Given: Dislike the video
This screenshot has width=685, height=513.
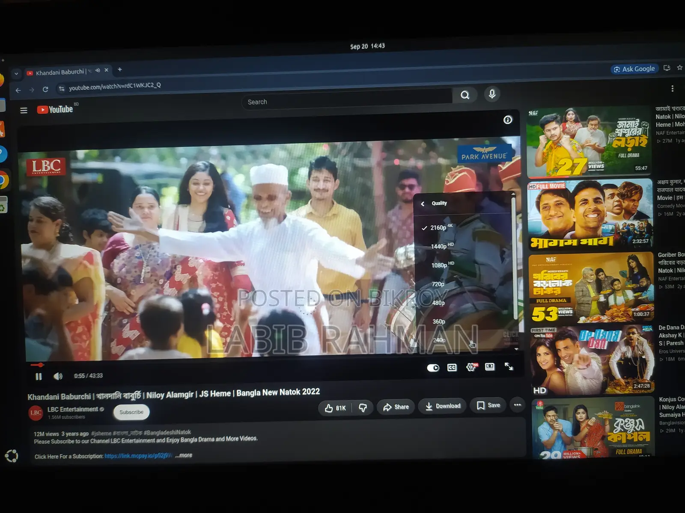Looking at the screenshot, I should click(363, 408).
